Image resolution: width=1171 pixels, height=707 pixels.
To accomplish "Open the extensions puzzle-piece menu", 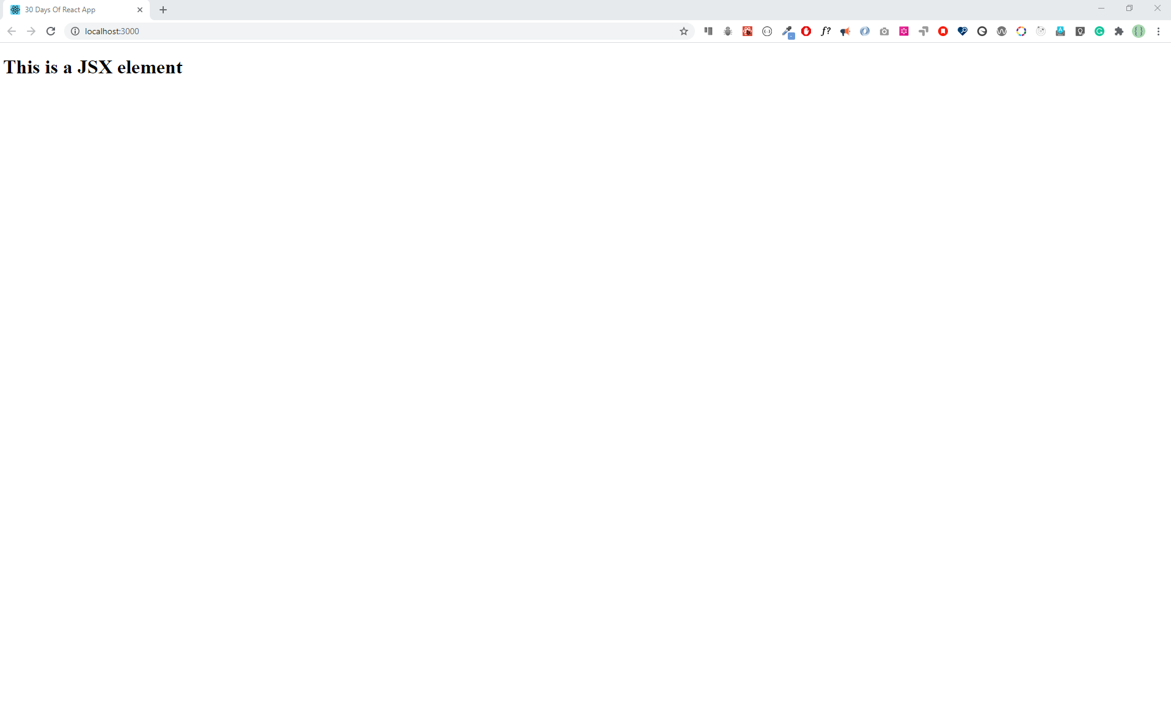I will [x=1119, y=31].
